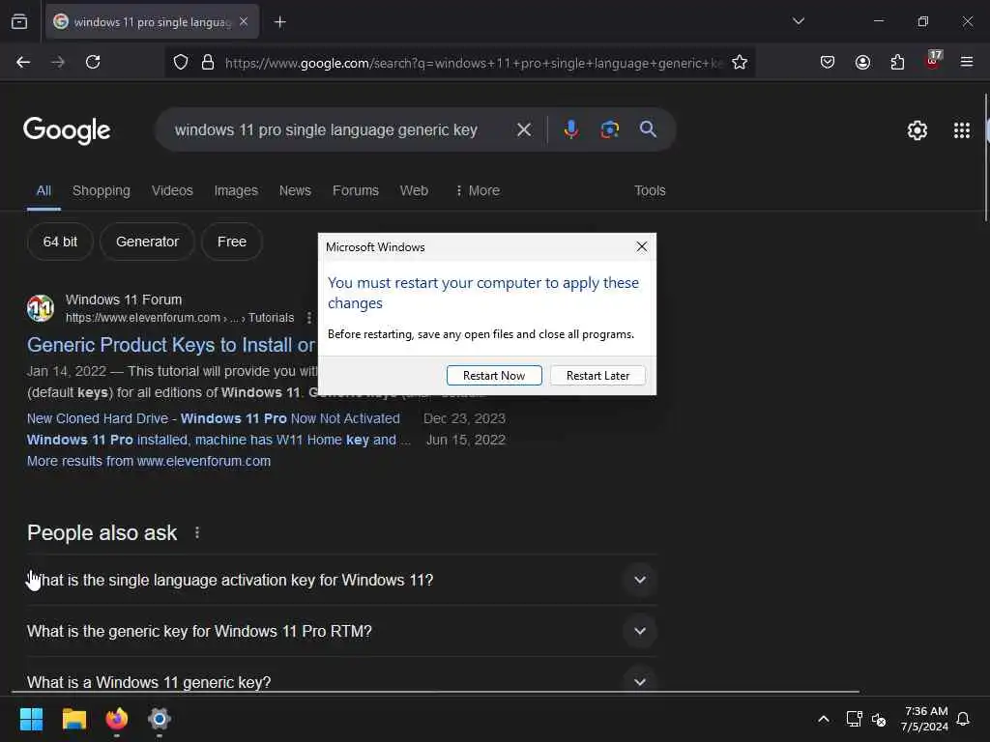
Task: Switch to the Shopping results tab
Action: click(101, 190)
